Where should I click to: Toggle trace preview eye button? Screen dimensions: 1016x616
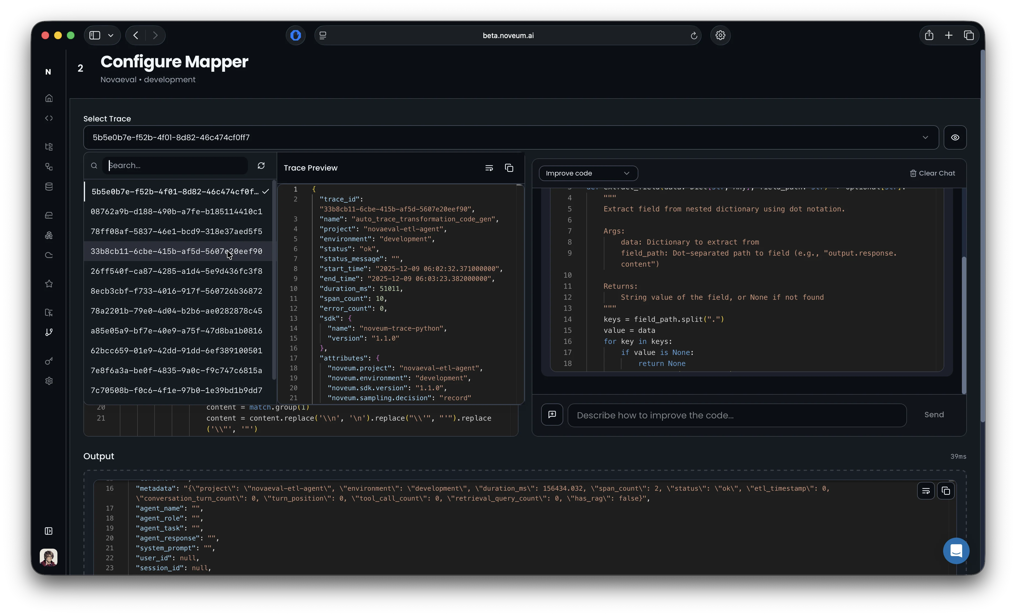pyautogui.click(x=955, y=137)
